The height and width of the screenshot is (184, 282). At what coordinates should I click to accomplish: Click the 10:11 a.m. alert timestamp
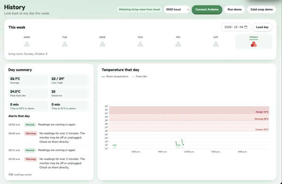[14, 150]
